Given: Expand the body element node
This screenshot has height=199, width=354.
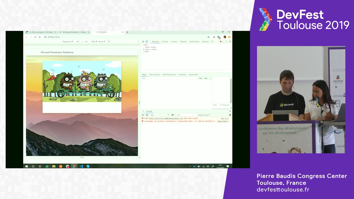Looking at the screenshot, I should [144, 49].
